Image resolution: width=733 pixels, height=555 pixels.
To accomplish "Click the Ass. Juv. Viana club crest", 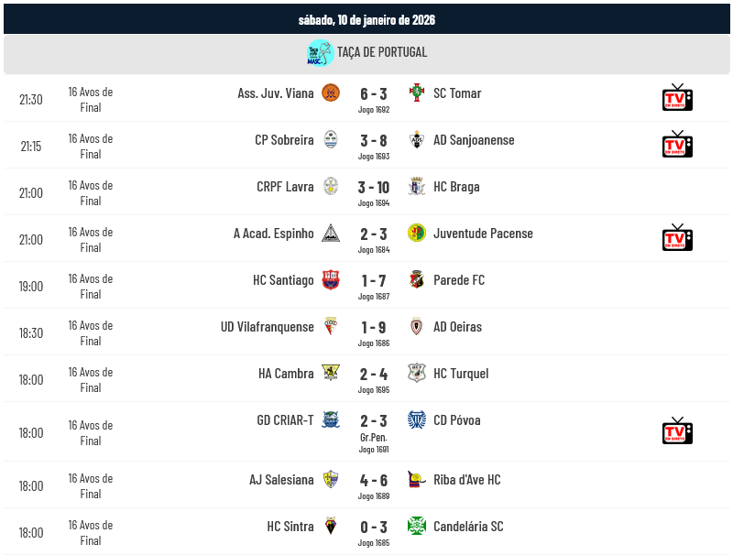I will [x=331, y=92].
